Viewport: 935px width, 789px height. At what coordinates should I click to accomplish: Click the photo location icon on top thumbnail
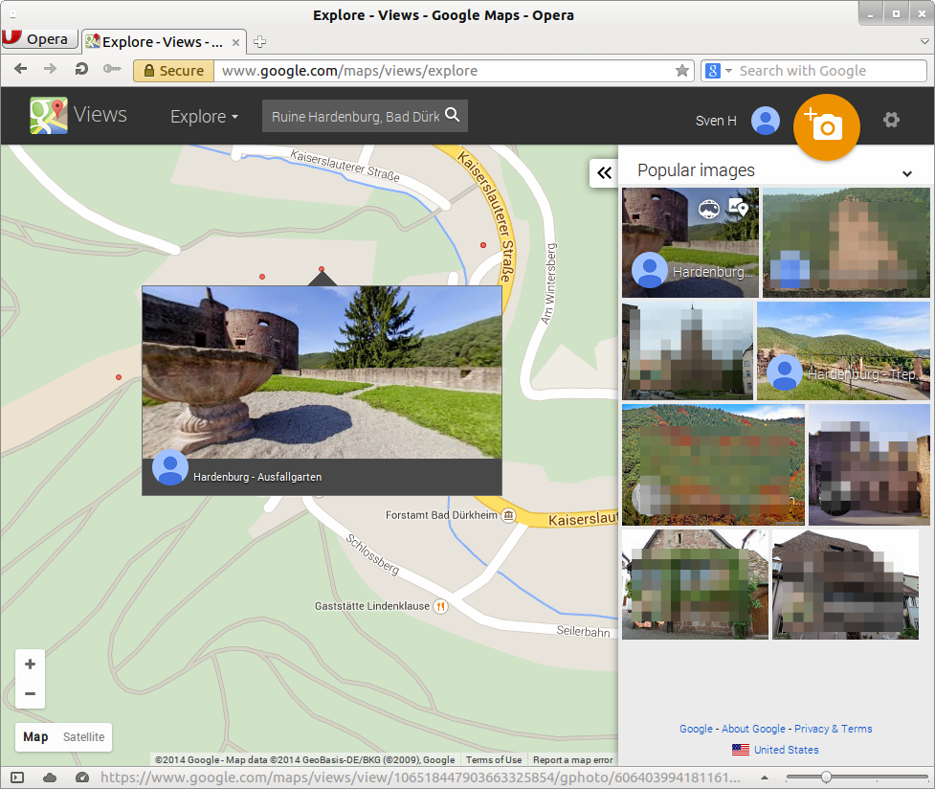(x=738, y=208)
